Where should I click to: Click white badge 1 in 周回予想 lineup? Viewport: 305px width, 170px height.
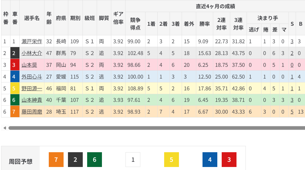point(133,160)
